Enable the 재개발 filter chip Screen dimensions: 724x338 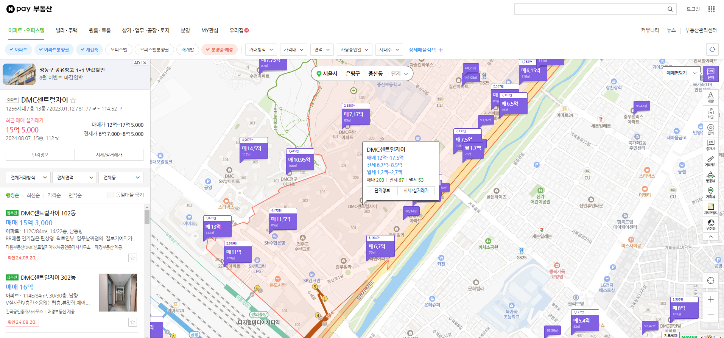tap(188, 50)
